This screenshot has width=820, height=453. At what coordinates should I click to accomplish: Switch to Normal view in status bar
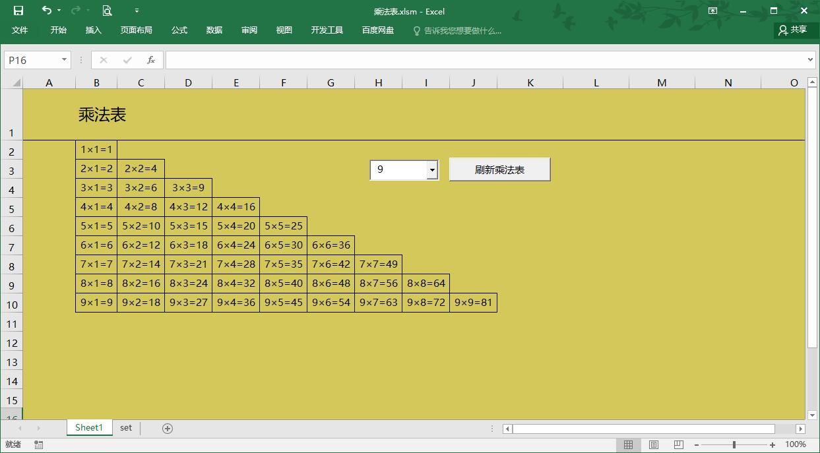point(628,445)
